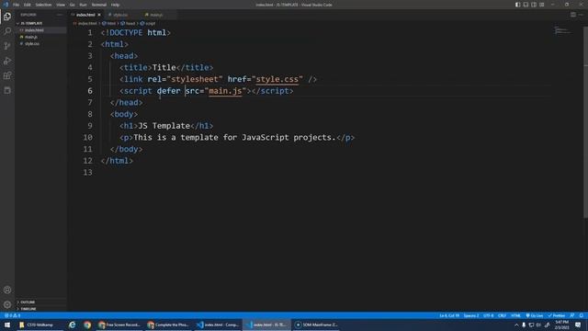Expand the Timeline section

(40, 309)
